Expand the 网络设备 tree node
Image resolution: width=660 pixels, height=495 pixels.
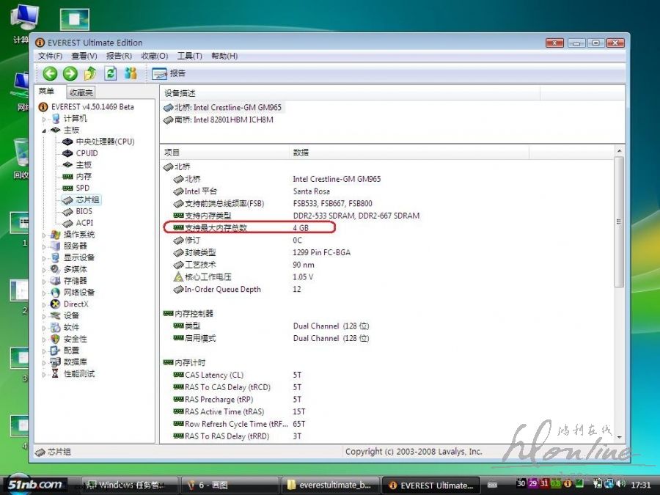(44, 293)
